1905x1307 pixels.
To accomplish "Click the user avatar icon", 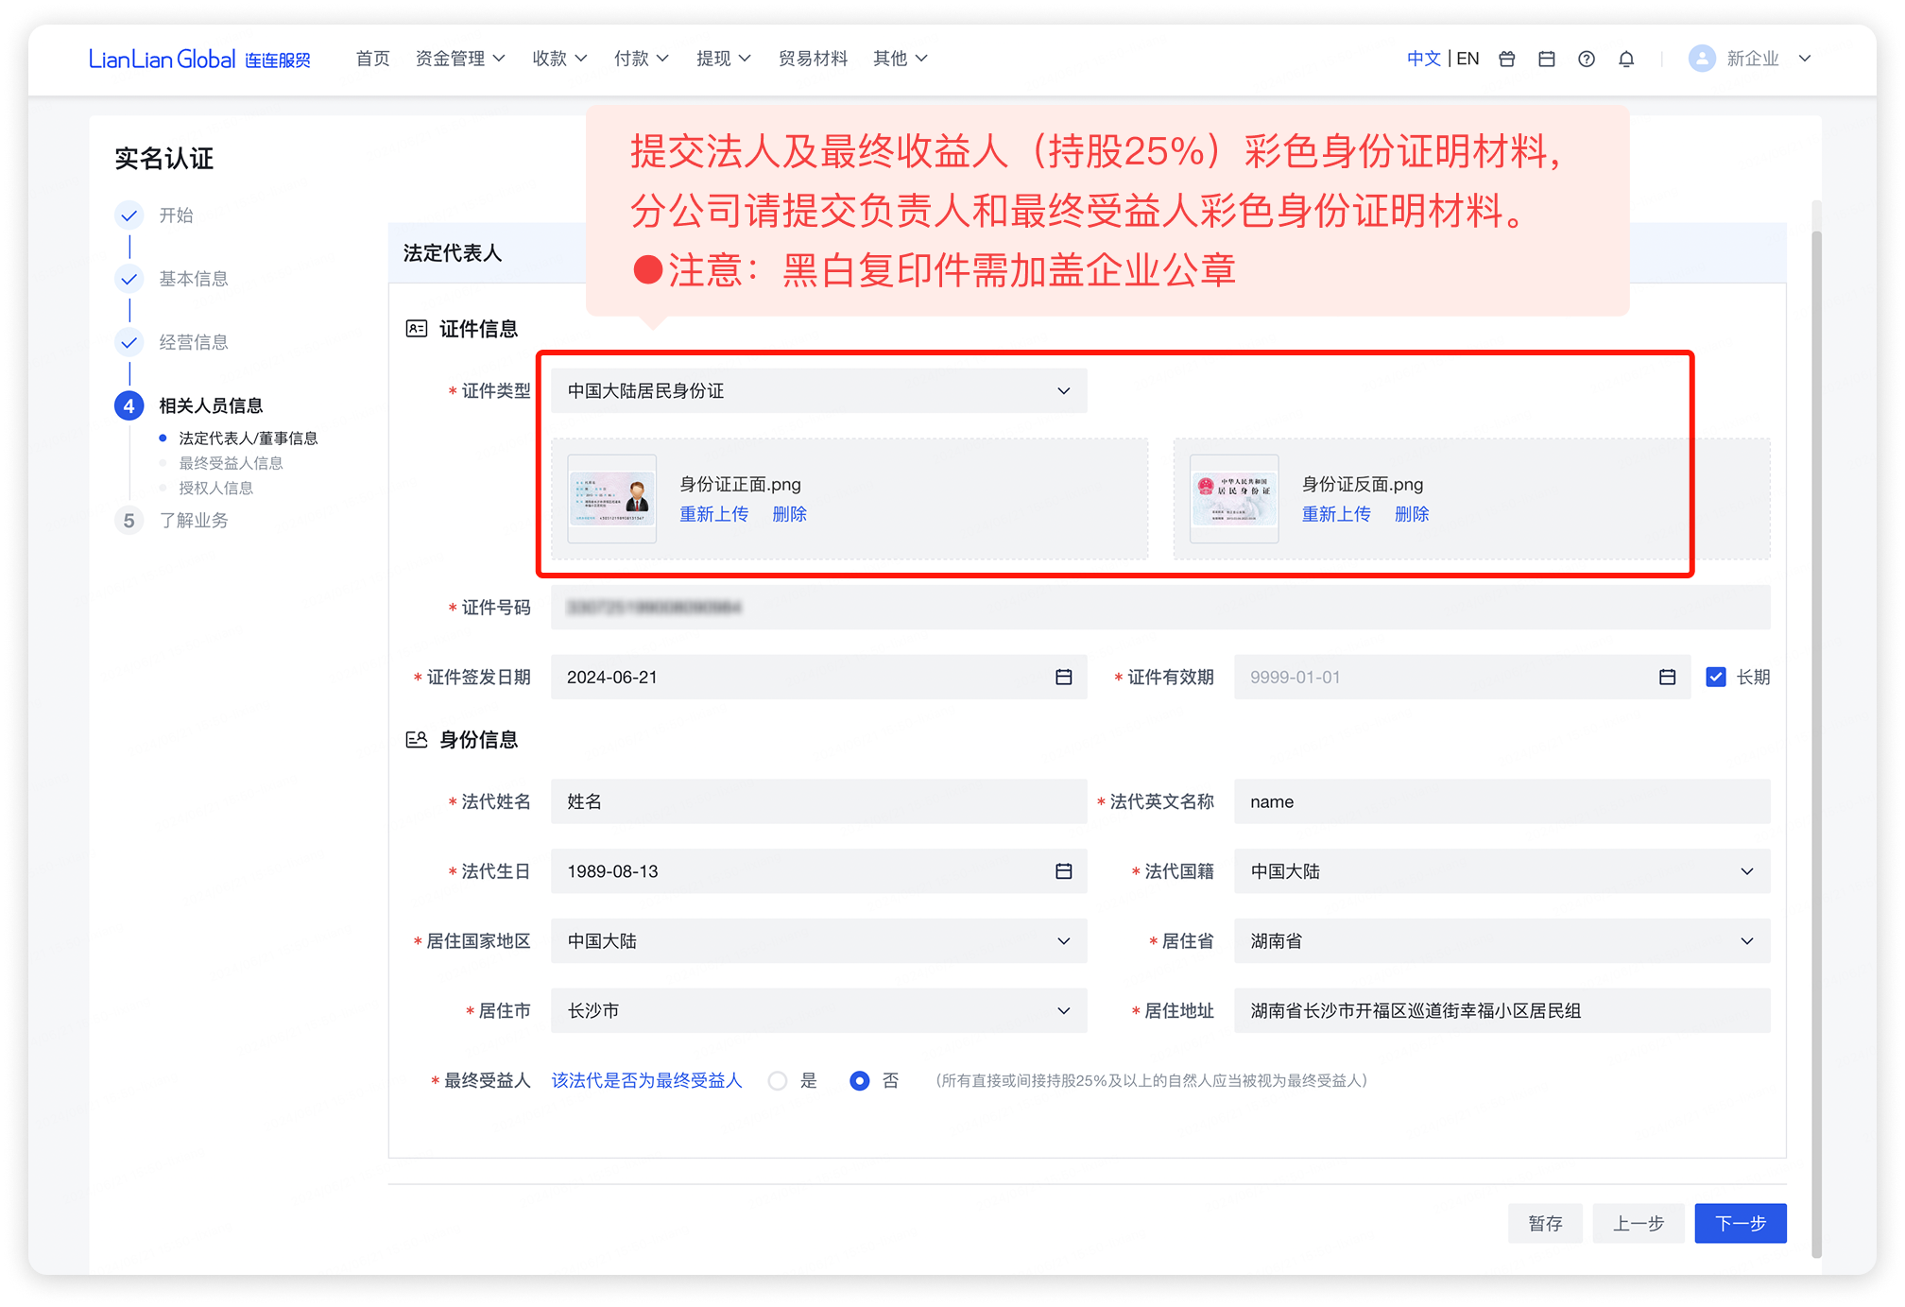I will tap(1702, 59).
